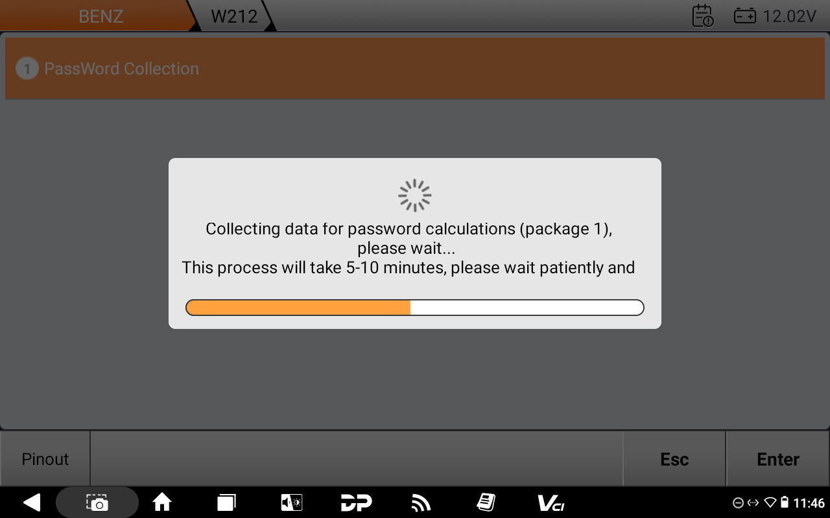Open the volume and brightness icon
Screen dimensions: 830x518
(x=291, y=502)
